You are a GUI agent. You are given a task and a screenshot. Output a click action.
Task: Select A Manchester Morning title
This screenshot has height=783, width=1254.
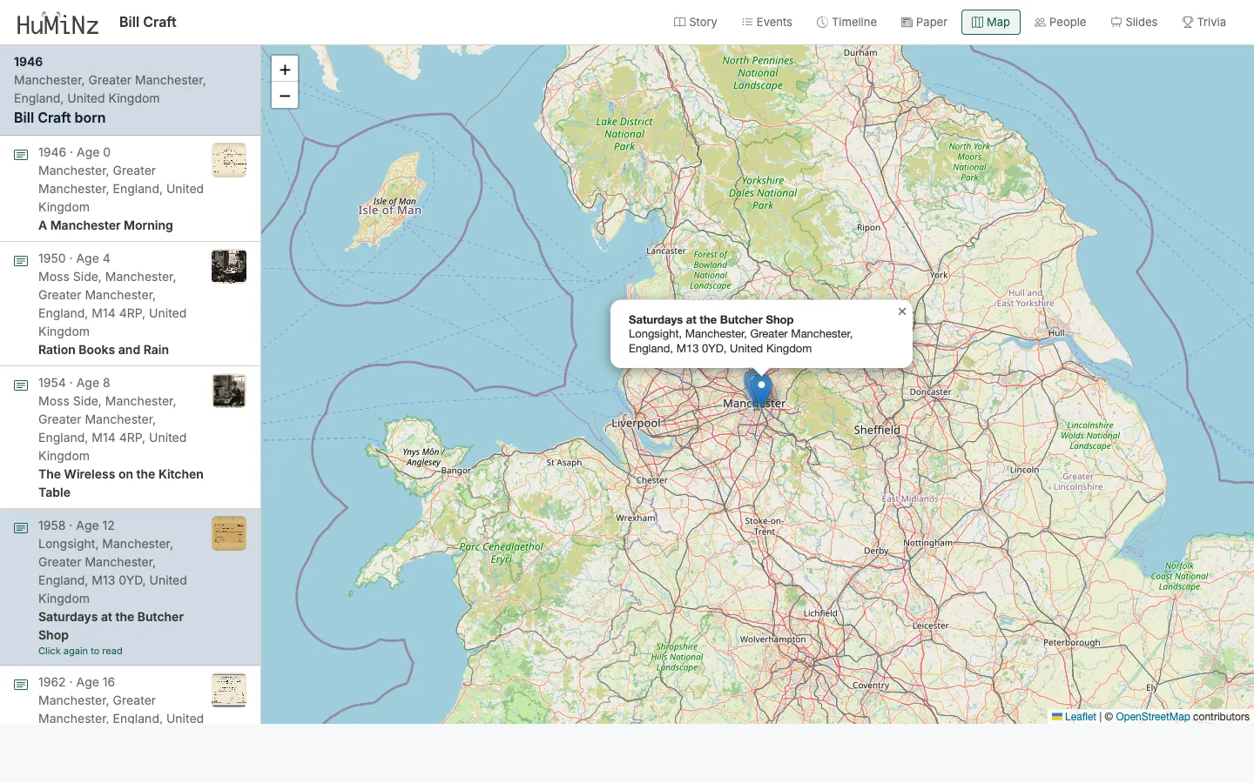tap(105, 225)
